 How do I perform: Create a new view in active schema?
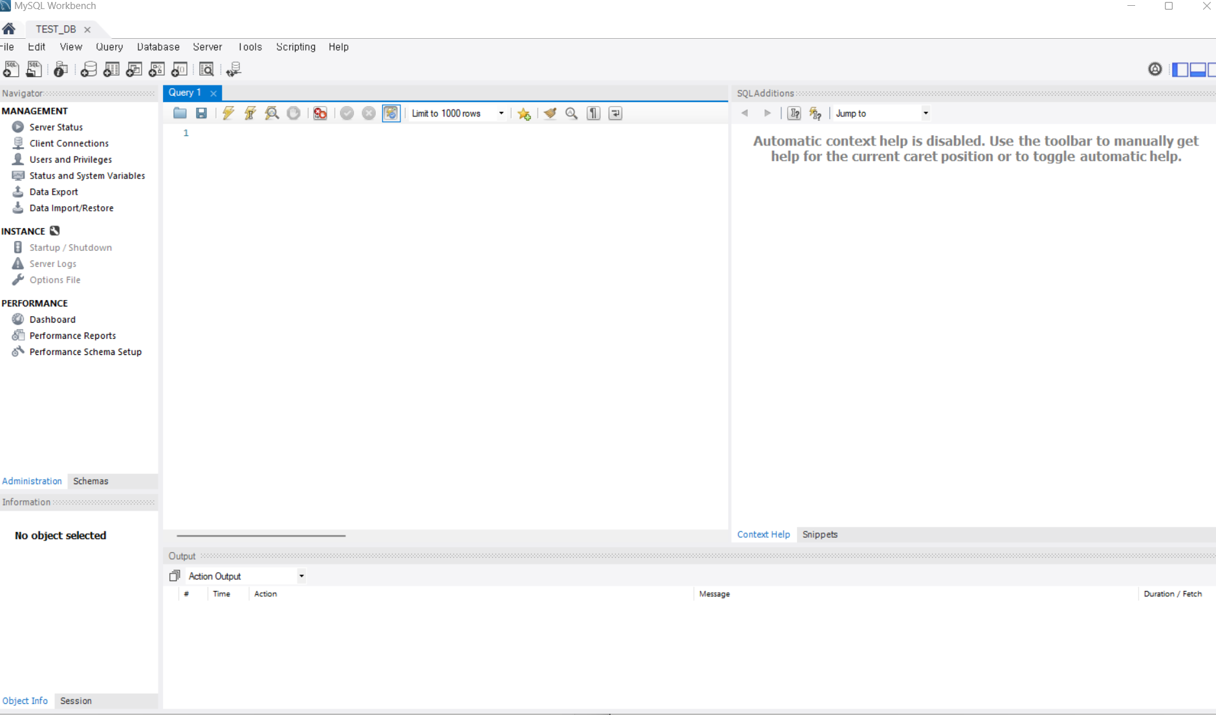click(134, 69)
